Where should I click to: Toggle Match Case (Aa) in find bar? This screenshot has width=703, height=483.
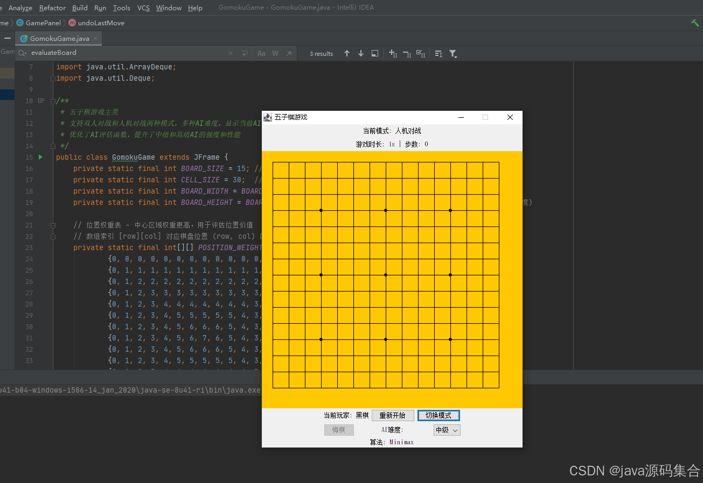click(x=261, y=53)
